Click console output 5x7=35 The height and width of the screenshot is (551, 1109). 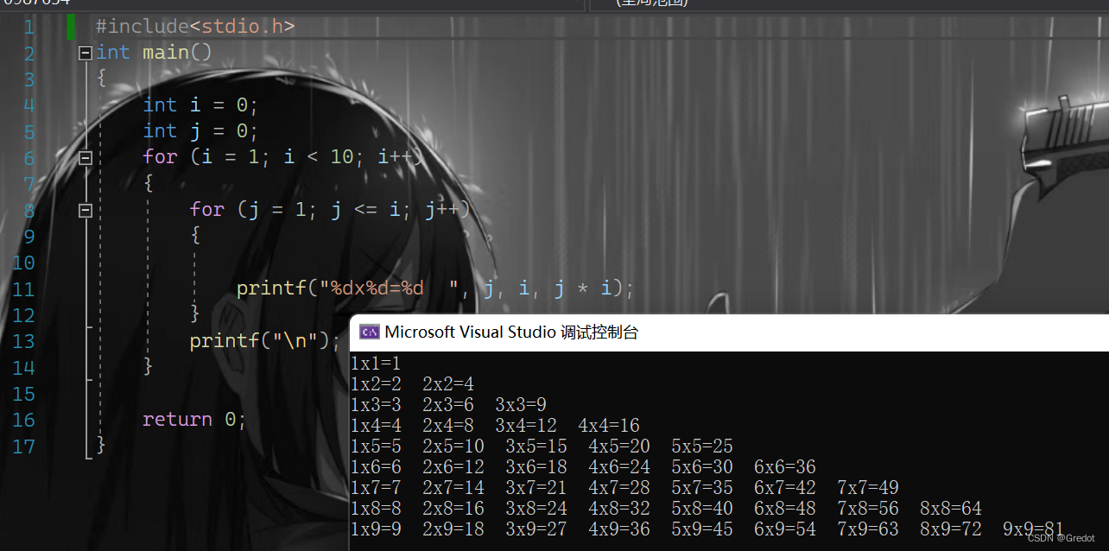pyautogui.click(x=702, y=488)
